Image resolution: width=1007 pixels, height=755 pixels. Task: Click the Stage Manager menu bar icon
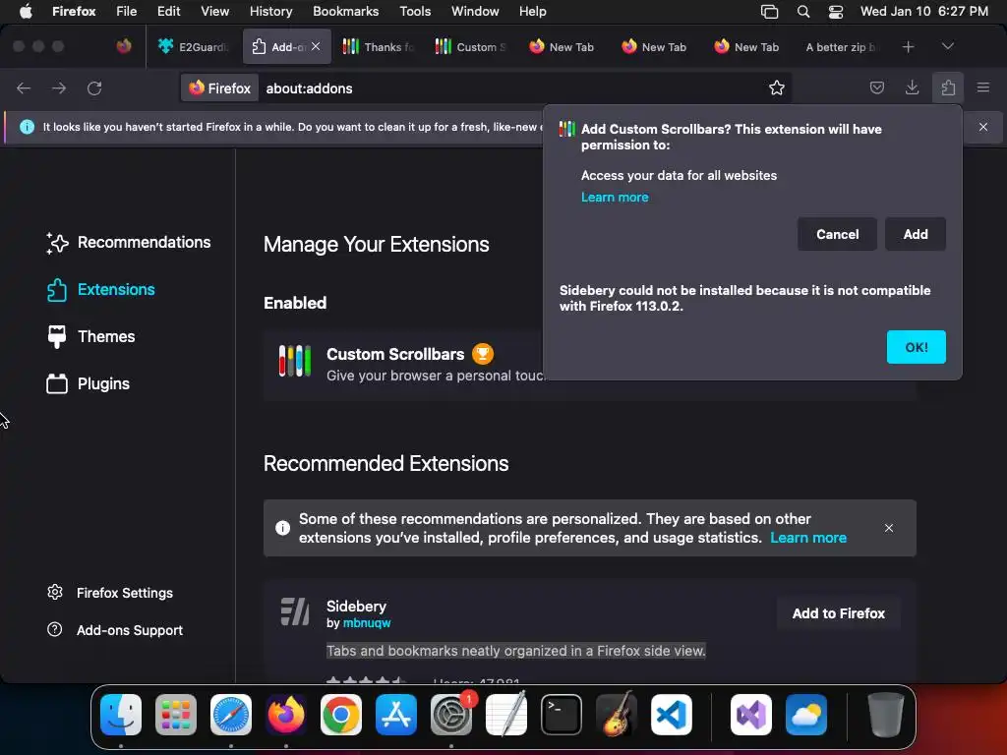[x=769, y=11]
